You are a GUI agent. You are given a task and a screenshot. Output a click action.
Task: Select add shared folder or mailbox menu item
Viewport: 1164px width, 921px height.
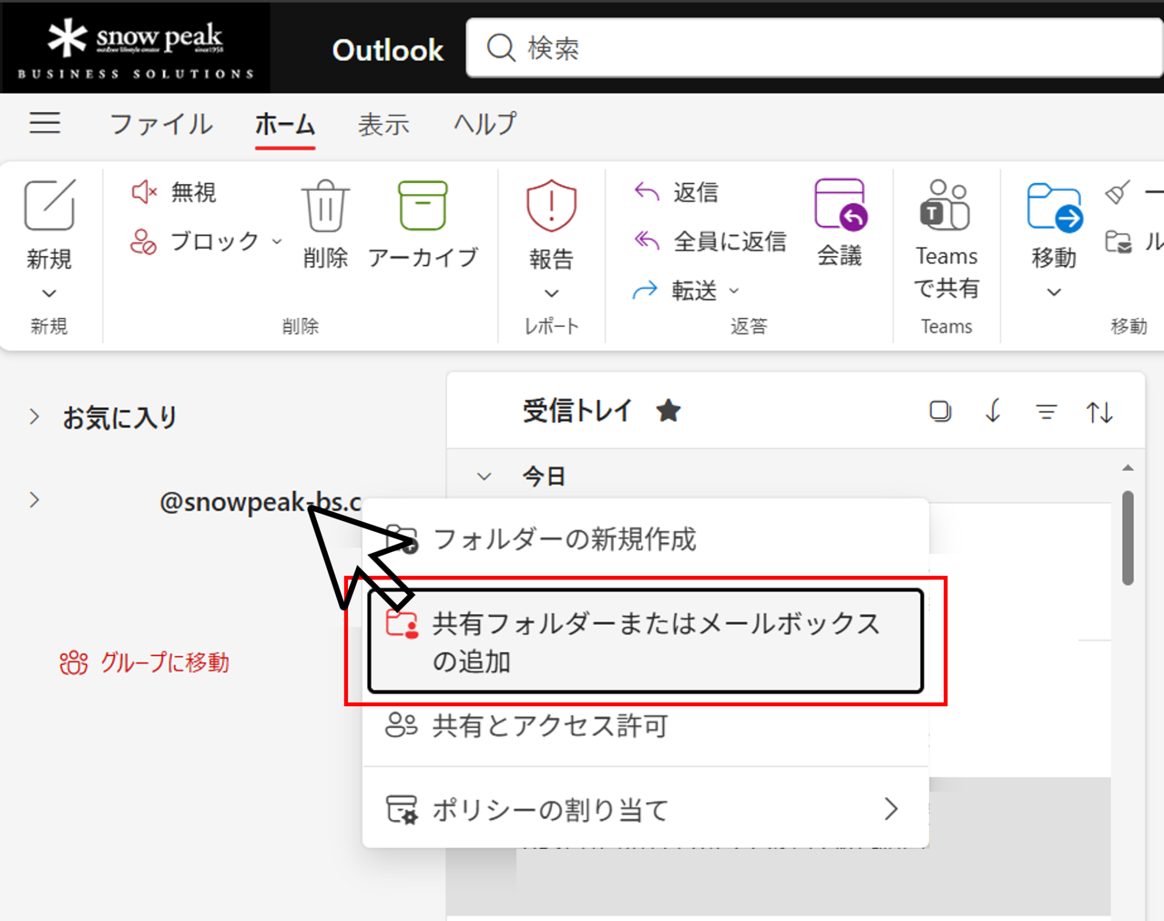pos(645,641)
